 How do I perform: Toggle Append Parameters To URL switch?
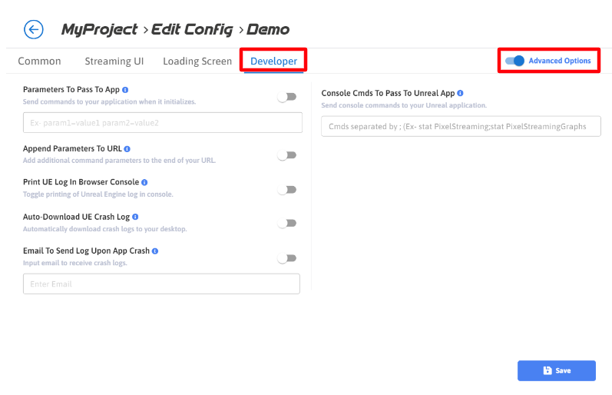(286, 155)
